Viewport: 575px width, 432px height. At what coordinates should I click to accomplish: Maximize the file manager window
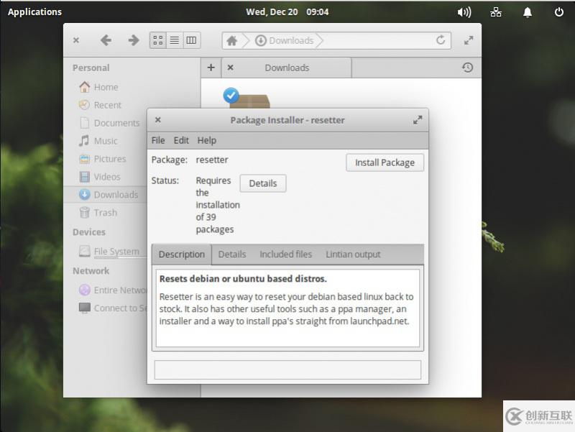click(469, 40)
